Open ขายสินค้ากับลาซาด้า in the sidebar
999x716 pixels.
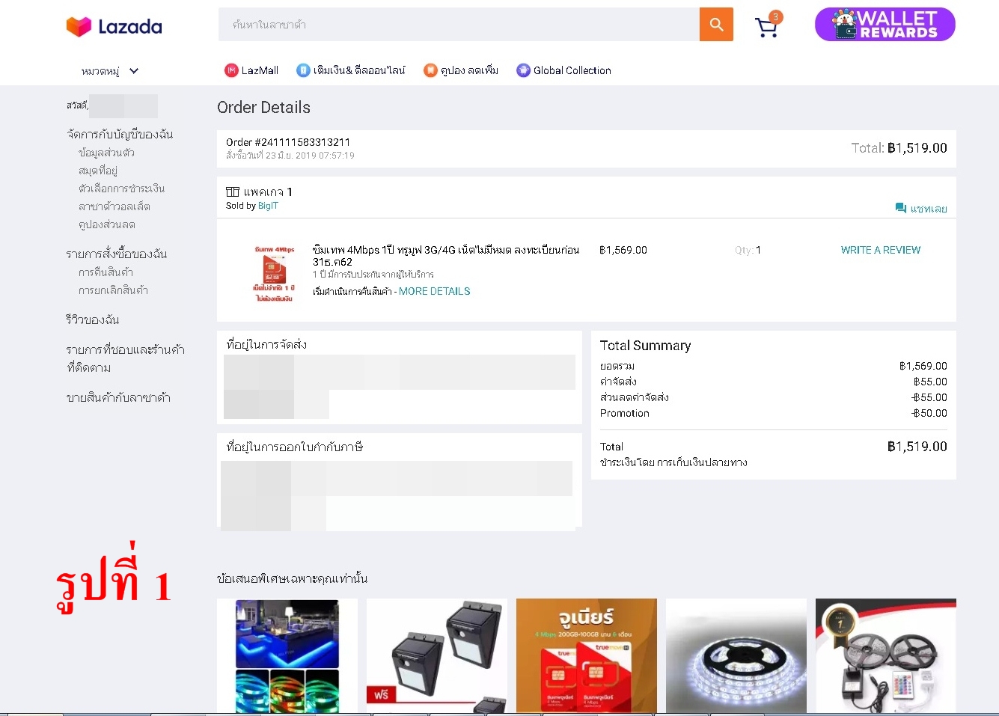coord(118,398)
